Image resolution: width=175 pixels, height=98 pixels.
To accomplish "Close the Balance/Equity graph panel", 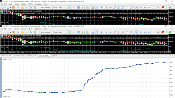I will click(1, 59).
